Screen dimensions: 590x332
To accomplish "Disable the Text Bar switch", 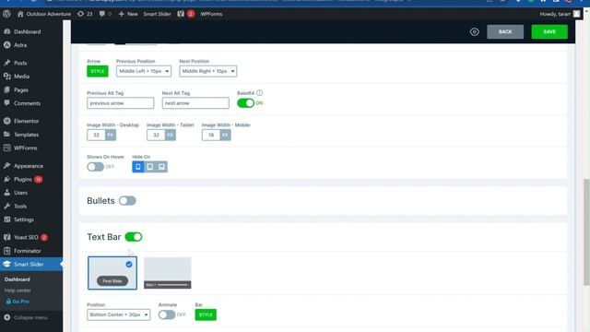I will (133, 237).
